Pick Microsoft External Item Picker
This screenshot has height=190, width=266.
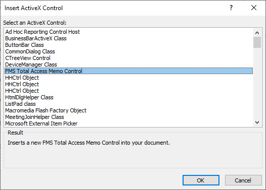pyautogui.click(x=128, y=123)
